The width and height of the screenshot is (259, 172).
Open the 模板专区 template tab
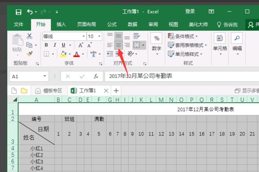pyautogui.click(x=49, y=91)
